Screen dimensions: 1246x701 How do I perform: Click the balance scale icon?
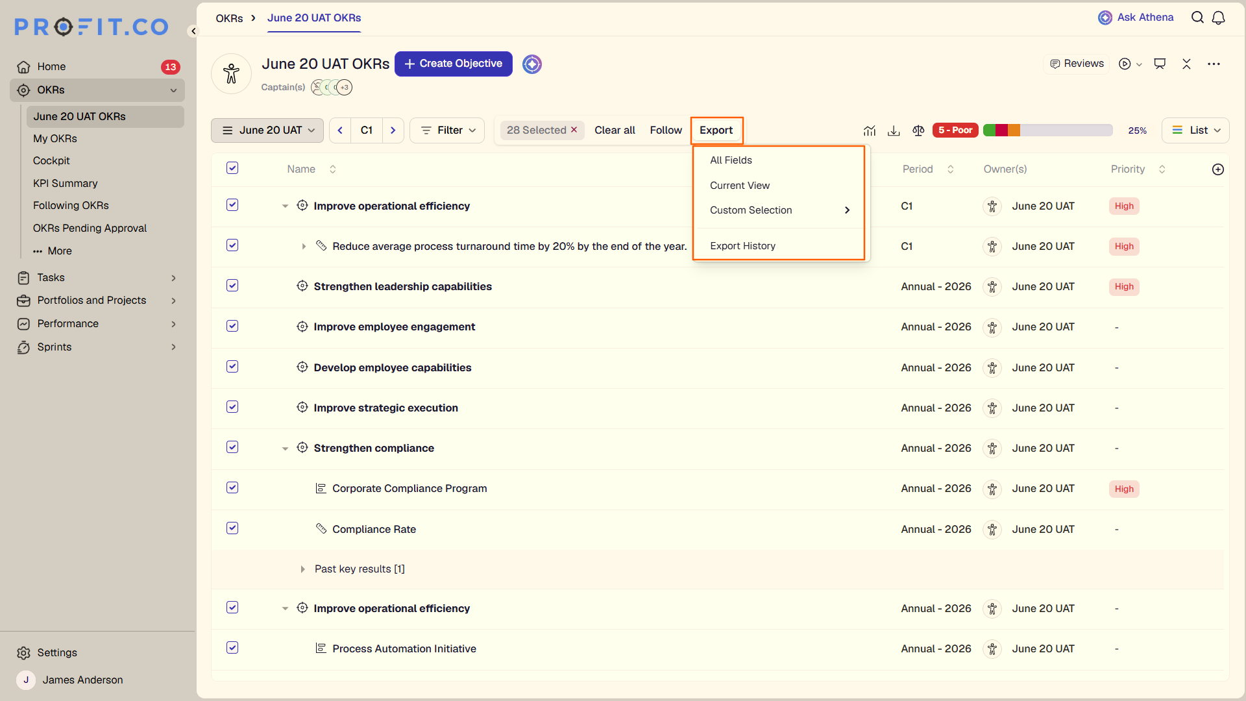tap(918, 130)
